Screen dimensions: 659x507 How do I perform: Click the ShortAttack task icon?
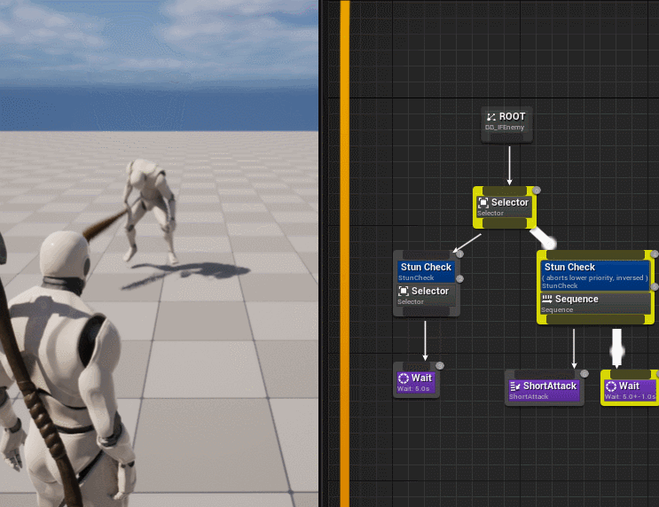[x=514, y=386]
